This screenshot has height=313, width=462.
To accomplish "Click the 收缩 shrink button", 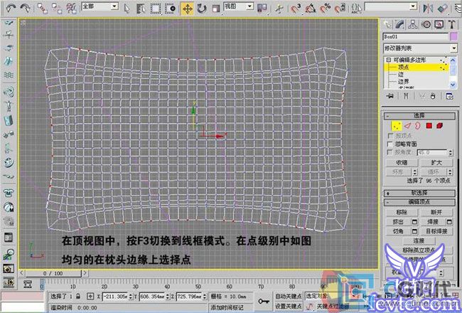I will pos(402,163).
